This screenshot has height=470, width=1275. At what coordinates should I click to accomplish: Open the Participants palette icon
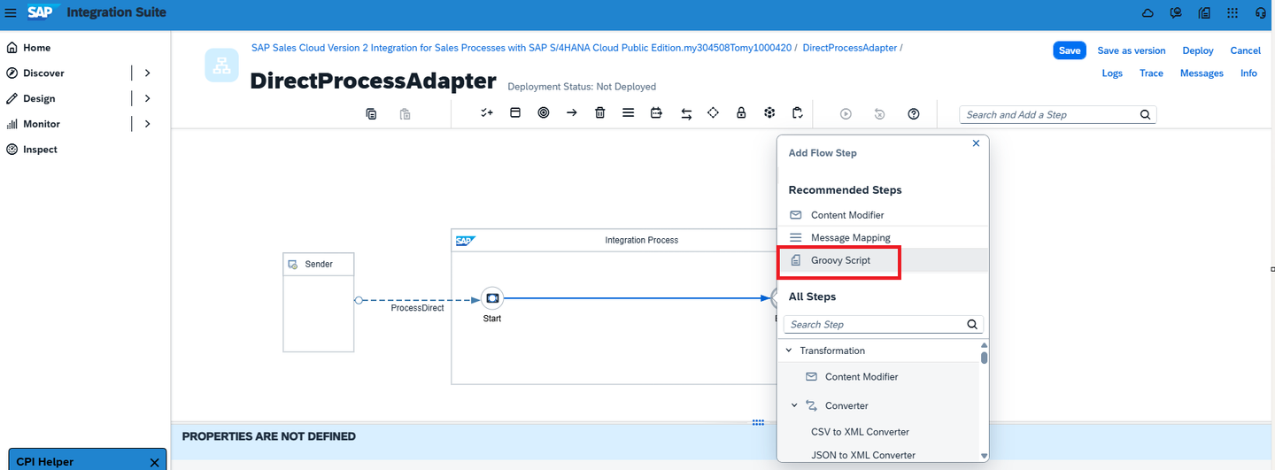tap(487, 113)
